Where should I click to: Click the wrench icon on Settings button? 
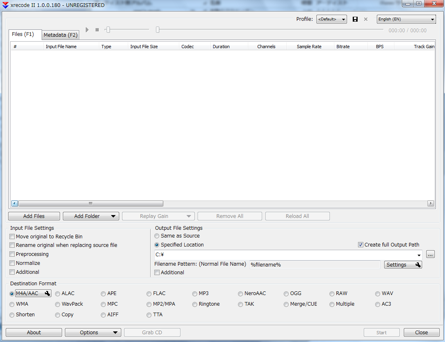click(417, 264)
